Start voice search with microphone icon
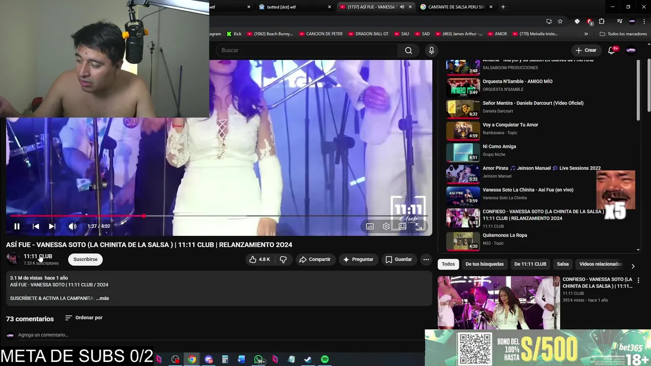This screenshot has width=651, height=366. 431,50
